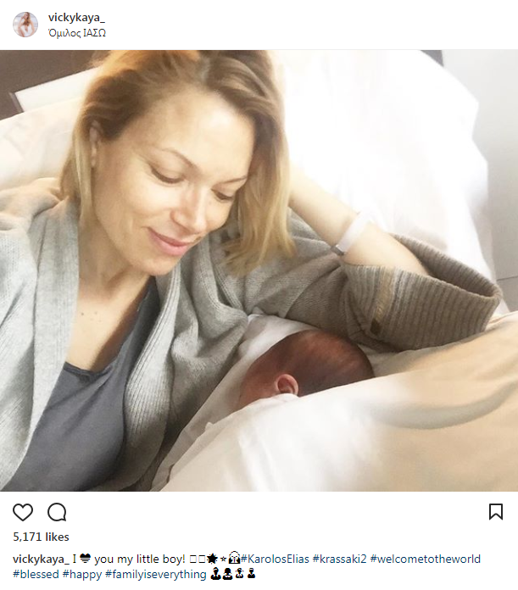Save the post with the bookmark icon
Image resolution: width=518 pixels, height=590 pixels.
(x=495, y=512)
